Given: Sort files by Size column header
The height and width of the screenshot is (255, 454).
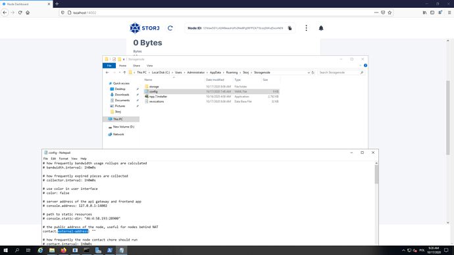Looking at the screenshot, I should click(x=265, y=80).
